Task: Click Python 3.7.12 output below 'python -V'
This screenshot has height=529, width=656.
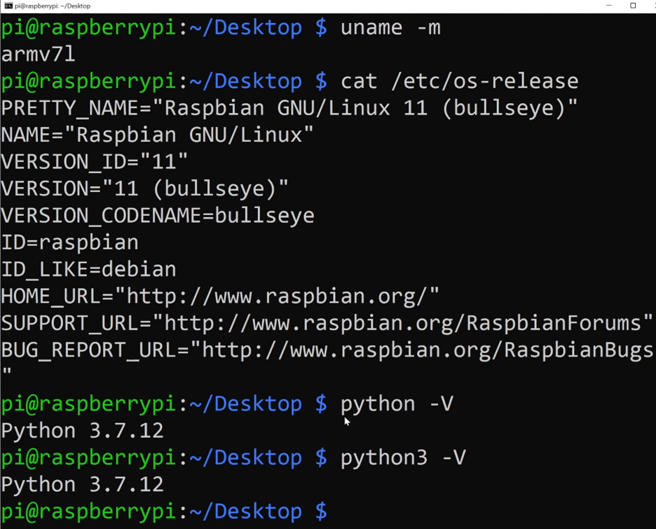Action: [82, 431]
